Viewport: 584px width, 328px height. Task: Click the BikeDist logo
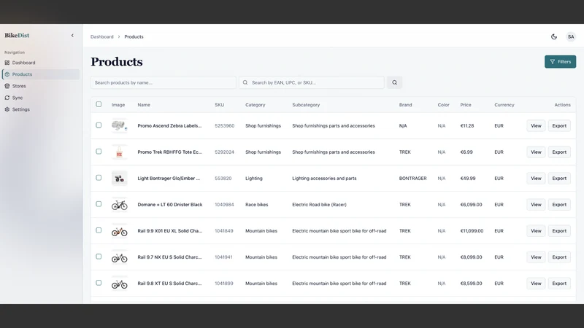[17, 35]
